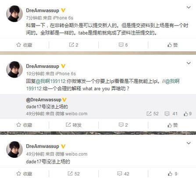The height and width of the screenshot is (178, 196).
Task: Repost the first post showing 2 shares
Action: click(x=74, y=45)
